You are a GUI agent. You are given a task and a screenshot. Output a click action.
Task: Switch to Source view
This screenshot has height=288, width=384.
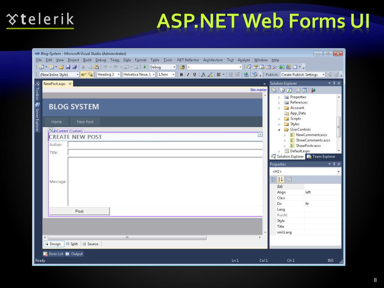tap(90, 244)
